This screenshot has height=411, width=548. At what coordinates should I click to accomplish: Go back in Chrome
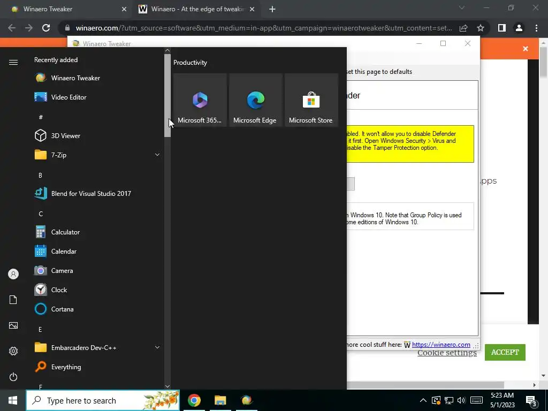pyautogui.click(x=12, y=28)
